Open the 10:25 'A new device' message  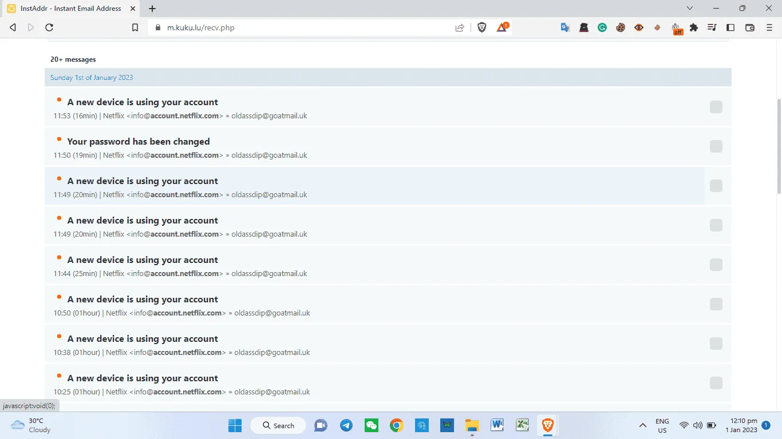[x=143, y=378]
